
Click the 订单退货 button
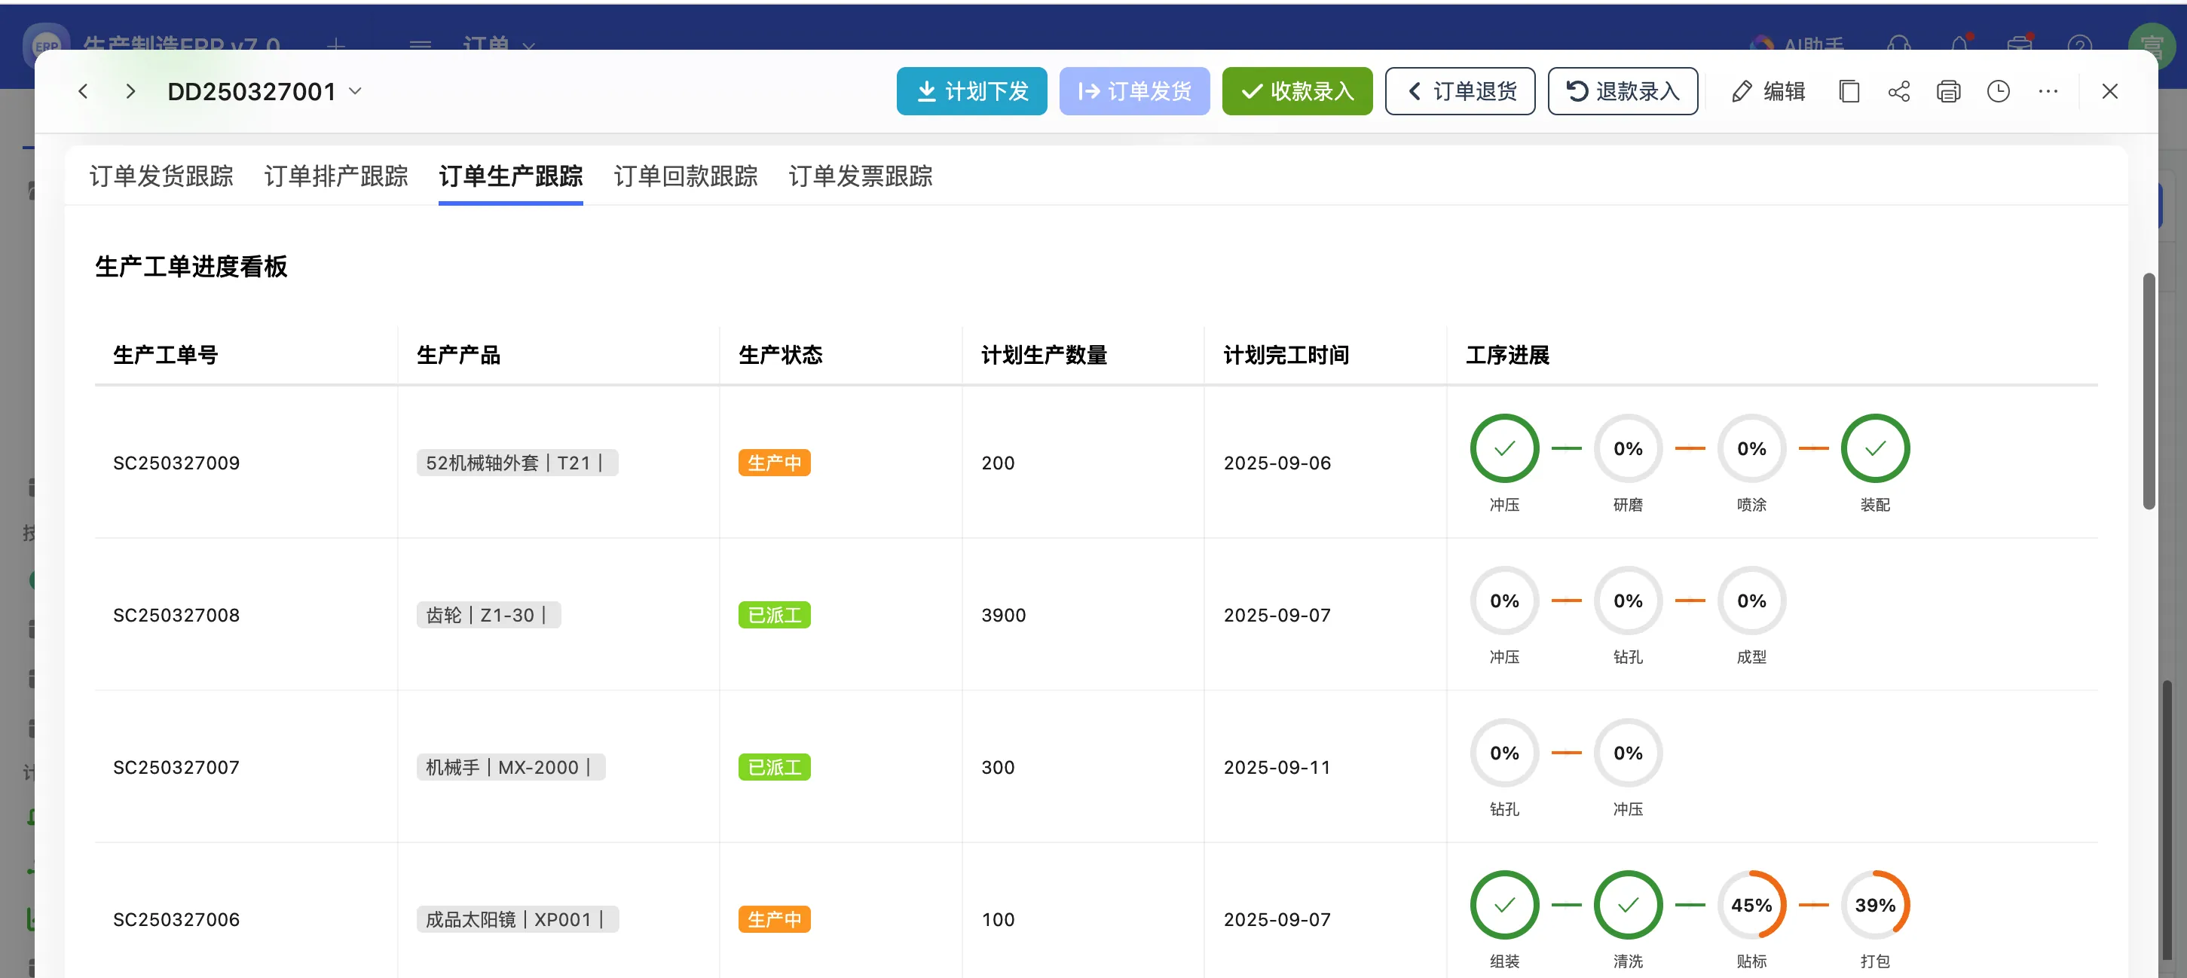click(1460, 91)
